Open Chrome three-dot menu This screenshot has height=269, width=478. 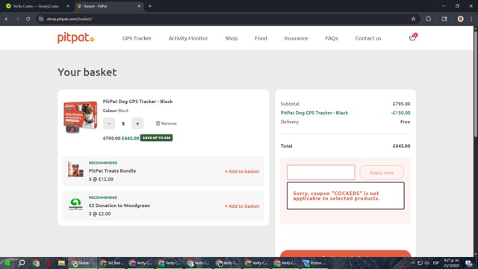[471, 19]
